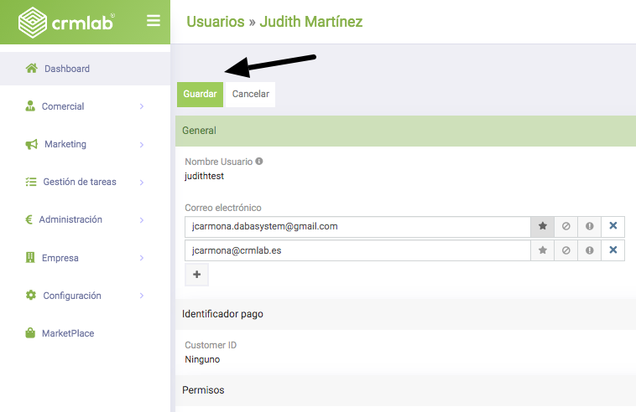Add new email with plus button
The width and height of the screenshot is (636, 412).
point(196,274)
